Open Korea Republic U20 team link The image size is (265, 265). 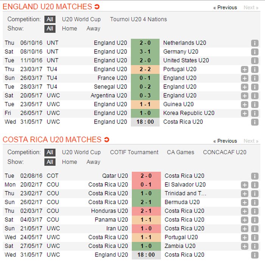tap(189, 113)
